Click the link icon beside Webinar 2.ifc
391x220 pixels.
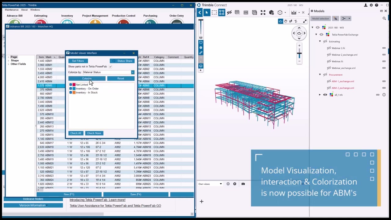pos(384,48)
